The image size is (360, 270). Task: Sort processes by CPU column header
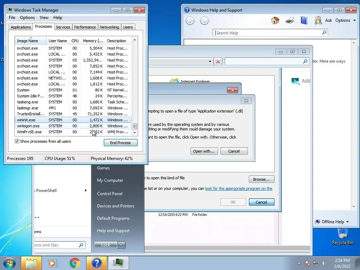pyautogui.click(x=75, y=41)
